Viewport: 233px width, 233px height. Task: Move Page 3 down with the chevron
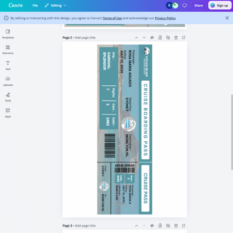pos(144,226)
